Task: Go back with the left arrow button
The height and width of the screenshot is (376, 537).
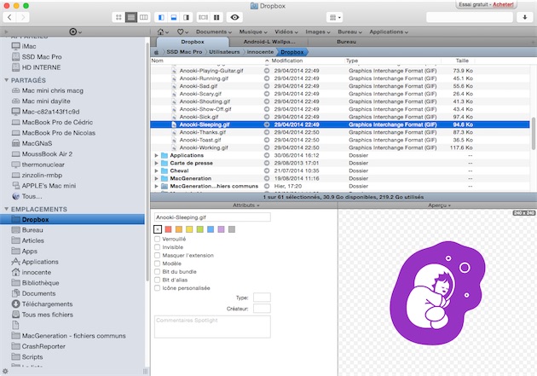Action: [9, 17]
